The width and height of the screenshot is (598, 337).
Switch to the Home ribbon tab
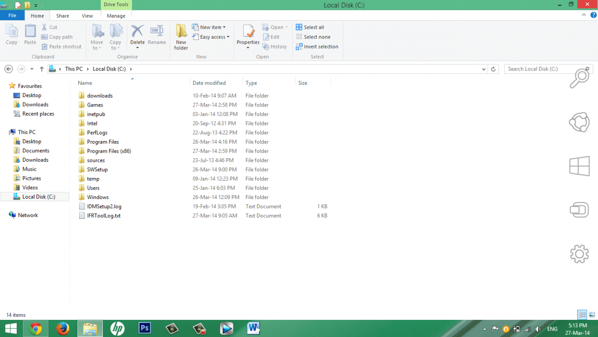point(37,16)
